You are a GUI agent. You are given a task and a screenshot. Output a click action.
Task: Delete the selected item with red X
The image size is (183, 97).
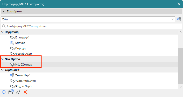(x=25, y=92)
